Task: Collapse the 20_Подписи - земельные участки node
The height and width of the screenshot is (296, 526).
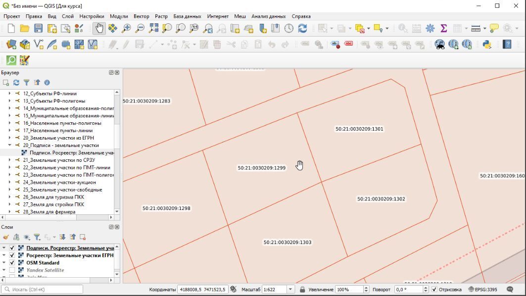Action: coord(9,146)
